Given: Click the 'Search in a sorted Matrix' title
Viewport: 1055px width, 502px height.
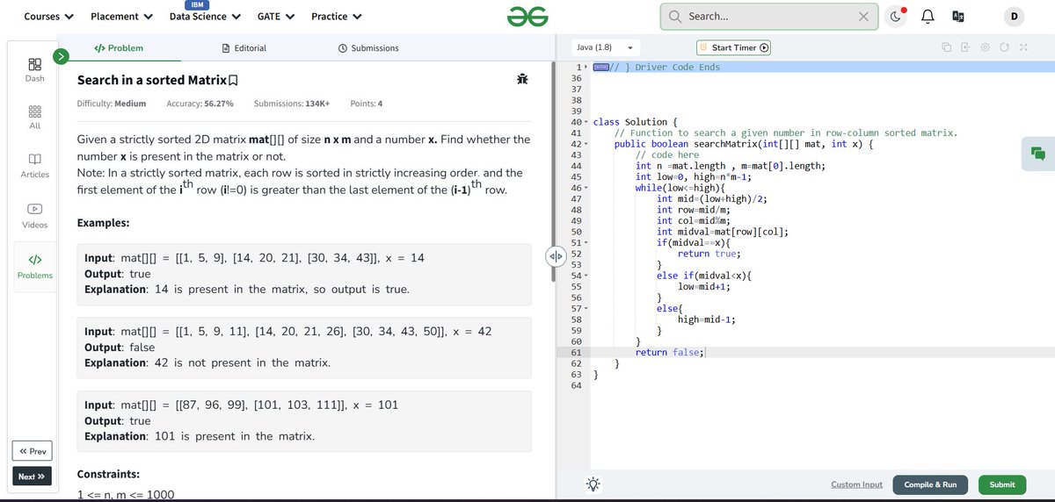Looking at the screenshot, I should click(151, 80).
